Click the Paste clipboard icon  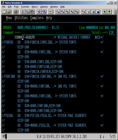32,12
